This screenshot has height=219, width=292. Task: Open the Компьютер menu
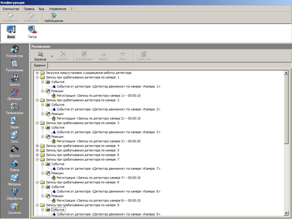[11, 9]
